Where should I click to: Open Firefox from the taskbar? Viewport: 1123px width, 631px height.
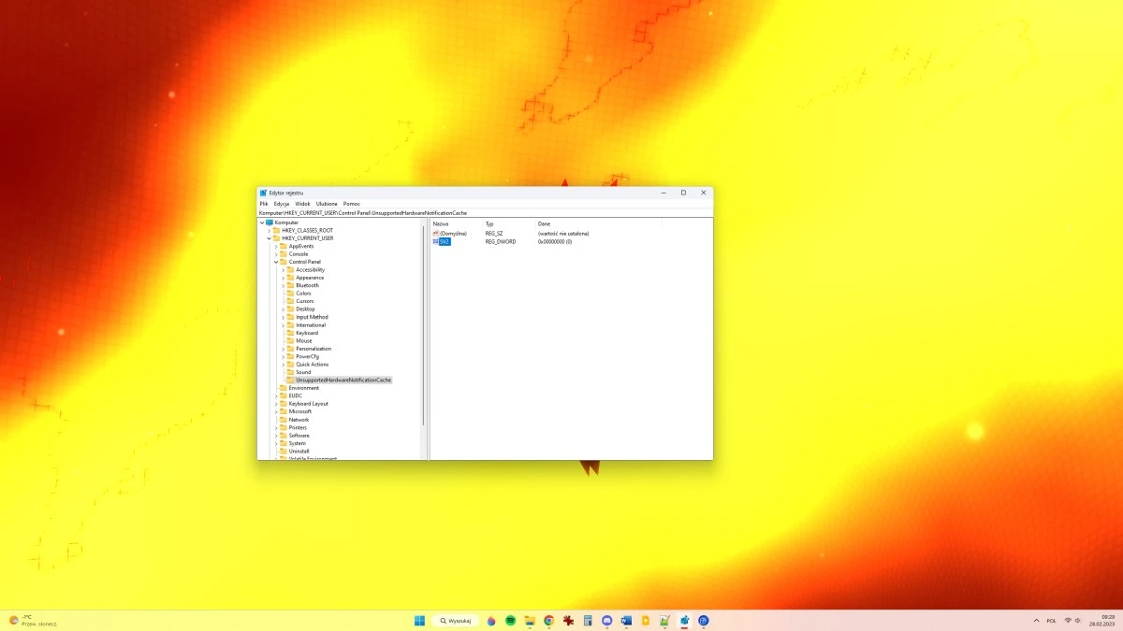[x=491, y=620]
